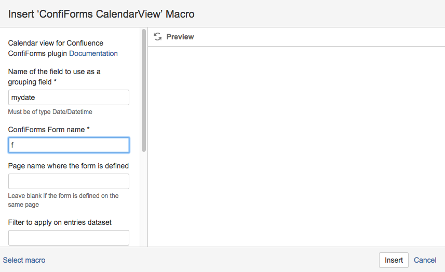This screenshot has height=272, width=445.
Task: Click 'Leave blank if the form is defined' hint
Action: coord(63,200)
